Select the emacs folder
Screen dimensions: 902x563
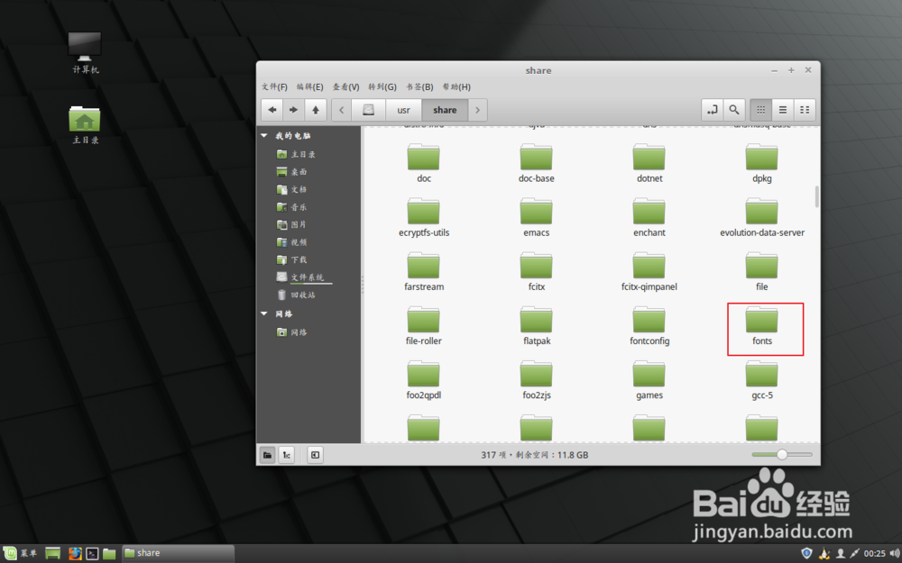tap(536, 217)
